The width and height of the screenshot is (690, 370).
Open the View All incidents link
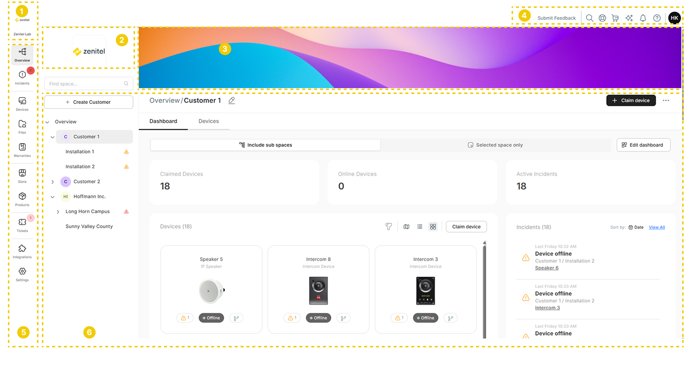(x=656, y=227)
